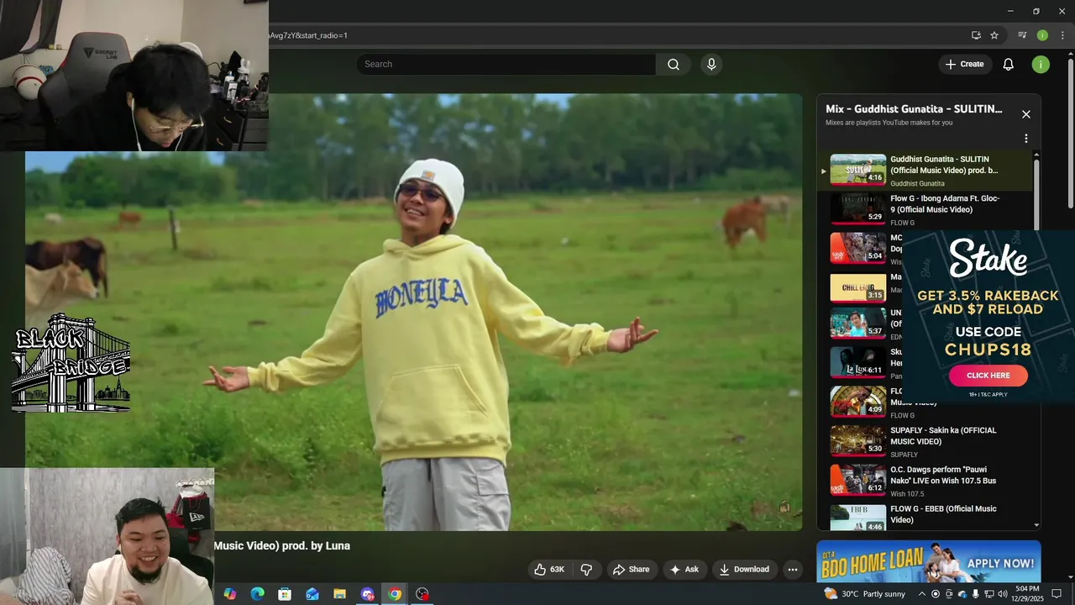Open playlist thumbnail with 5:04 duration
The height and width of the screenshot is (605, 1075).
(858, 248)
